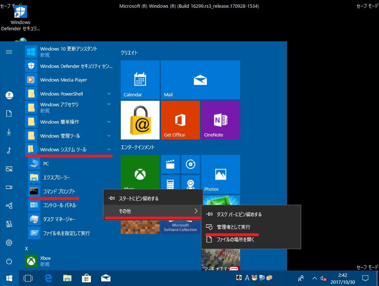The width and height of the screenshot is (379, 286).
Task: Click the muted volume tray icon
Action: tap(323, 278)
